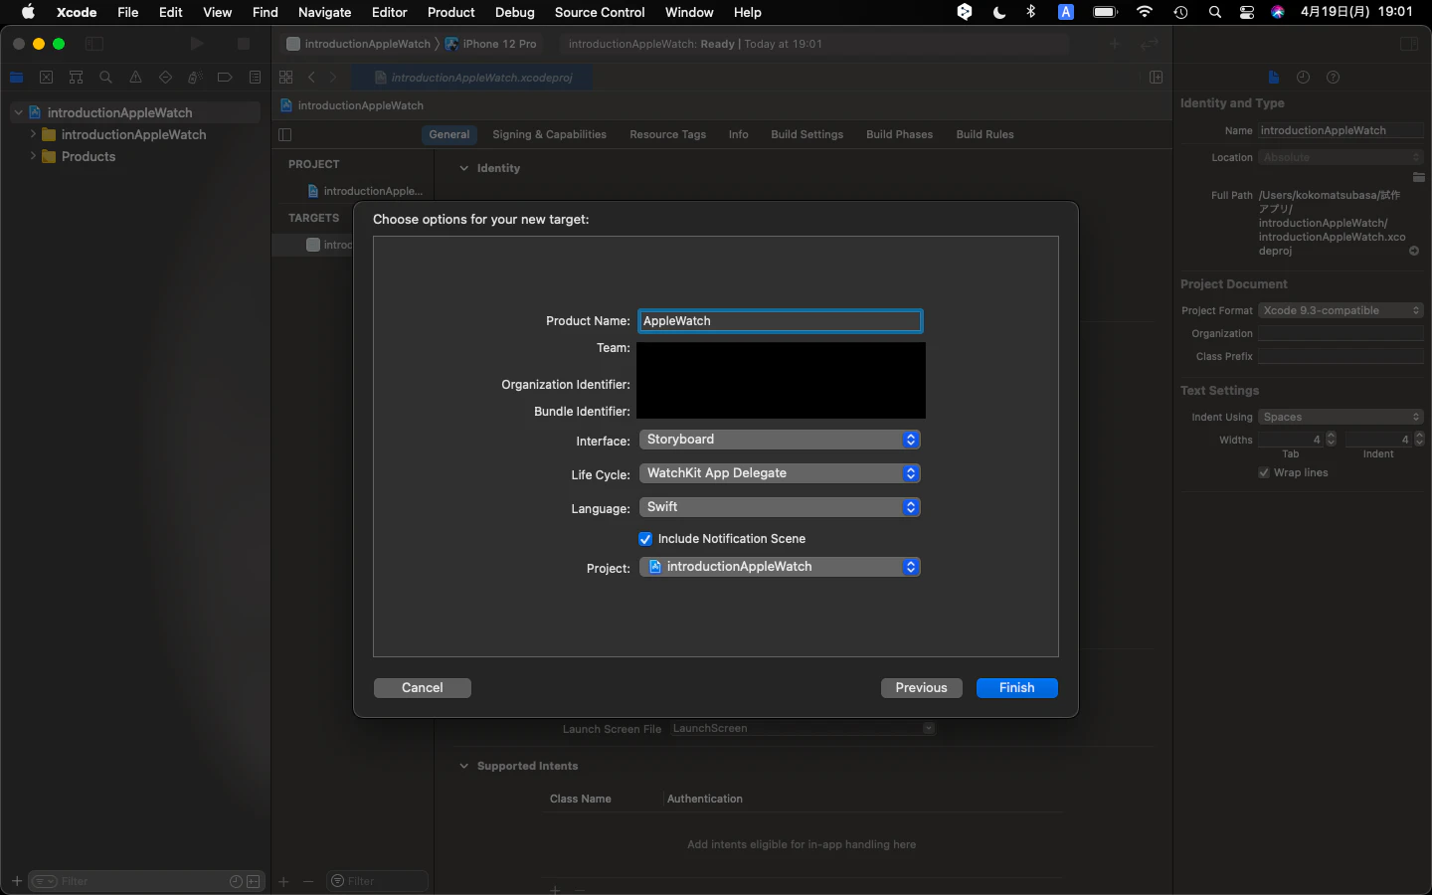The height and width of the screenshot is (895, 1432).
Task: Open the Find navigator magnifier icon
Action: [105, 78]
